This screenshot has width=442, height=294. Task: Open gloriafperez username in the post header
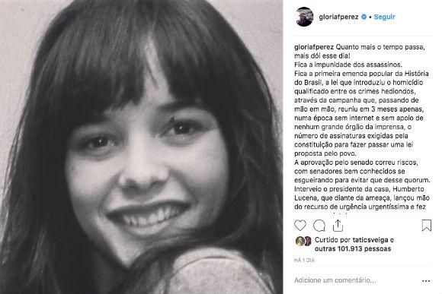[338, 17]
